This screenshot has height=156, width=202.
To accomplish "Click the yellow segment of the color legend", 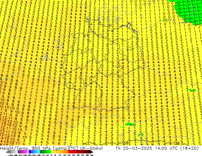I will [52, 152].
